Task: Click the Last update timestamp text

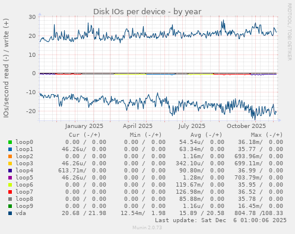Action: pyautogui.click(x=221, y=220)
